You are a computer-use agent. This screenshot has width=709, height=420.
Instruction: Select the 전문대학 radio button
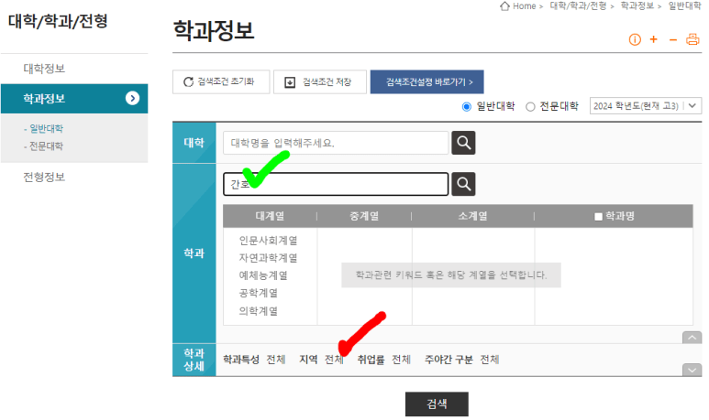pyautogui.click(x=530, y=106)
